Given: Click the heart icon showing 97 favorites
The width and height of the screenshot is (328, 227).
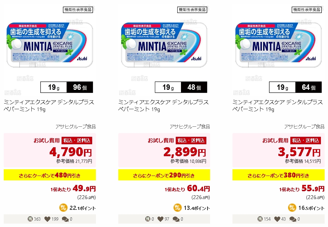Looking at the screenshot, I should (160, 219).
